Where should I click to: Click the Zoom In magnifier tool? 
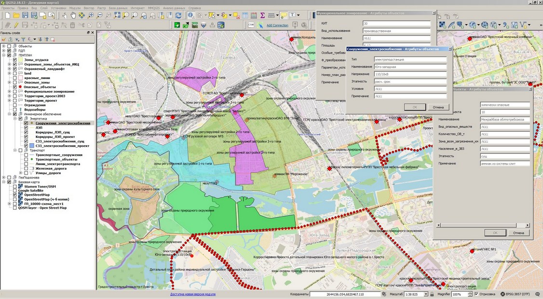point(91,15)
